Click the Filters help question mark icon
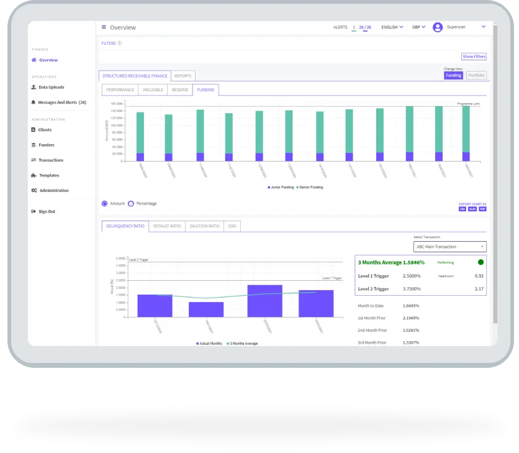 [x=120, y=43]
